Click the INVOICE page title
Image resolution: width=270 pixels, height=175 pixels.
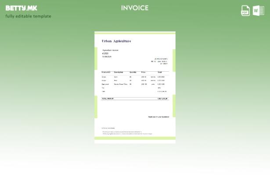tap(135, 8)
